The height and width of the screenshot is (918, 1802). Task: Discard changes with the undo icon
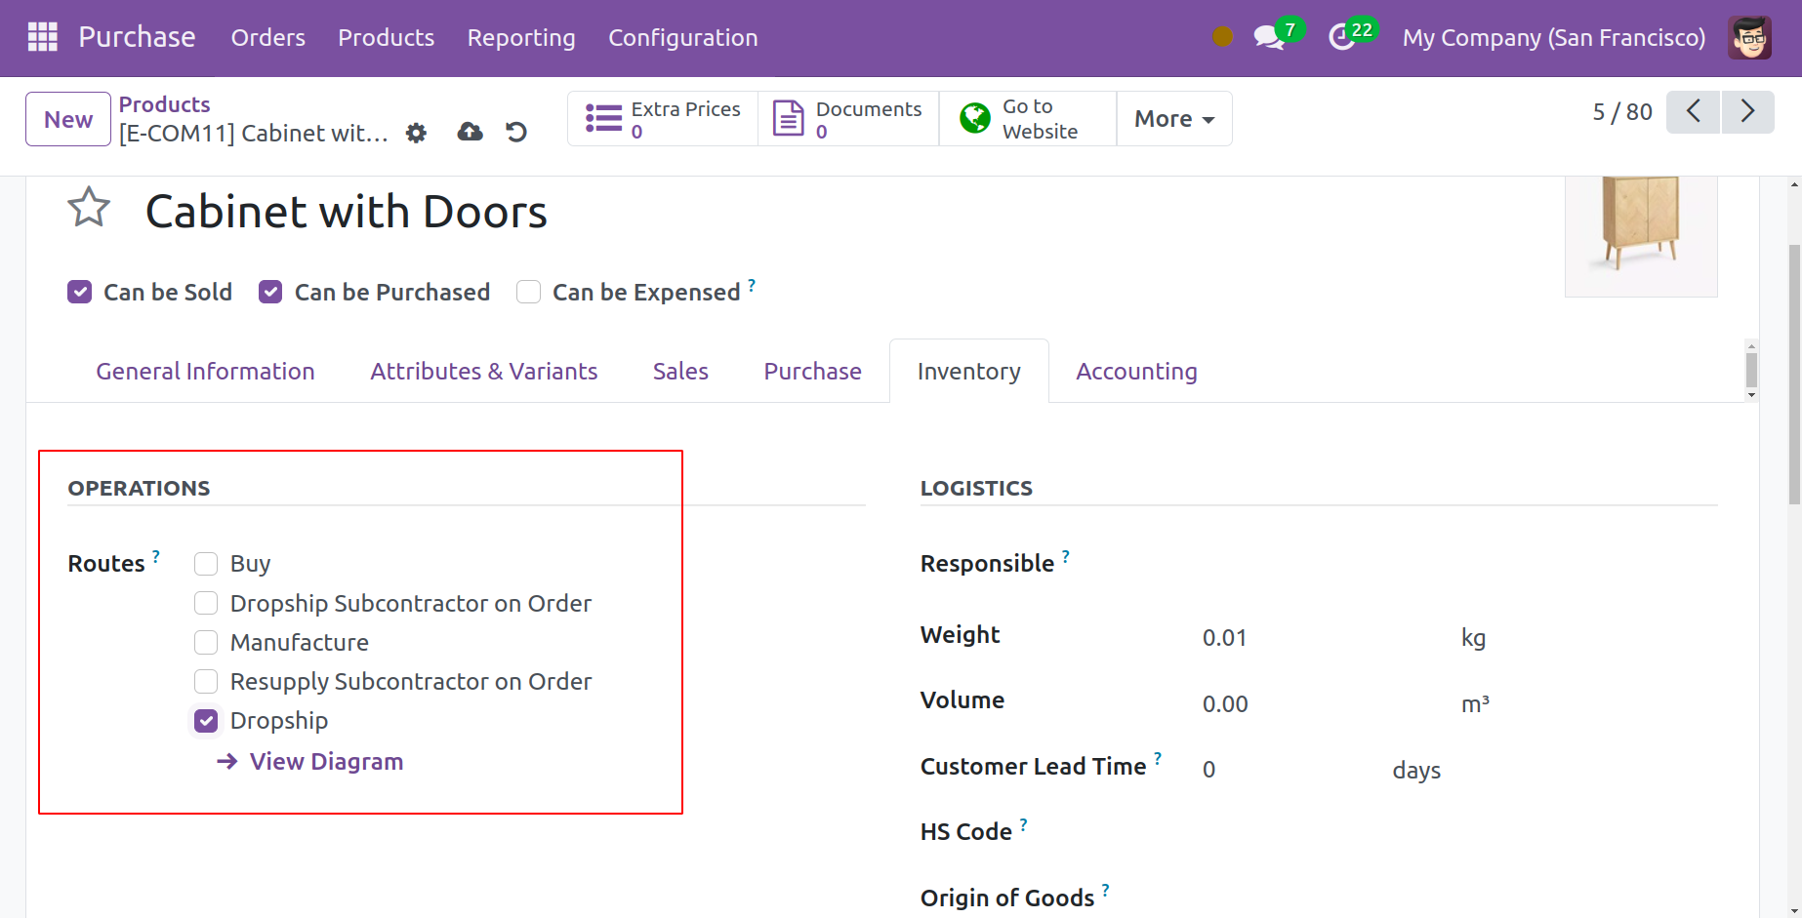pos(516,132)
